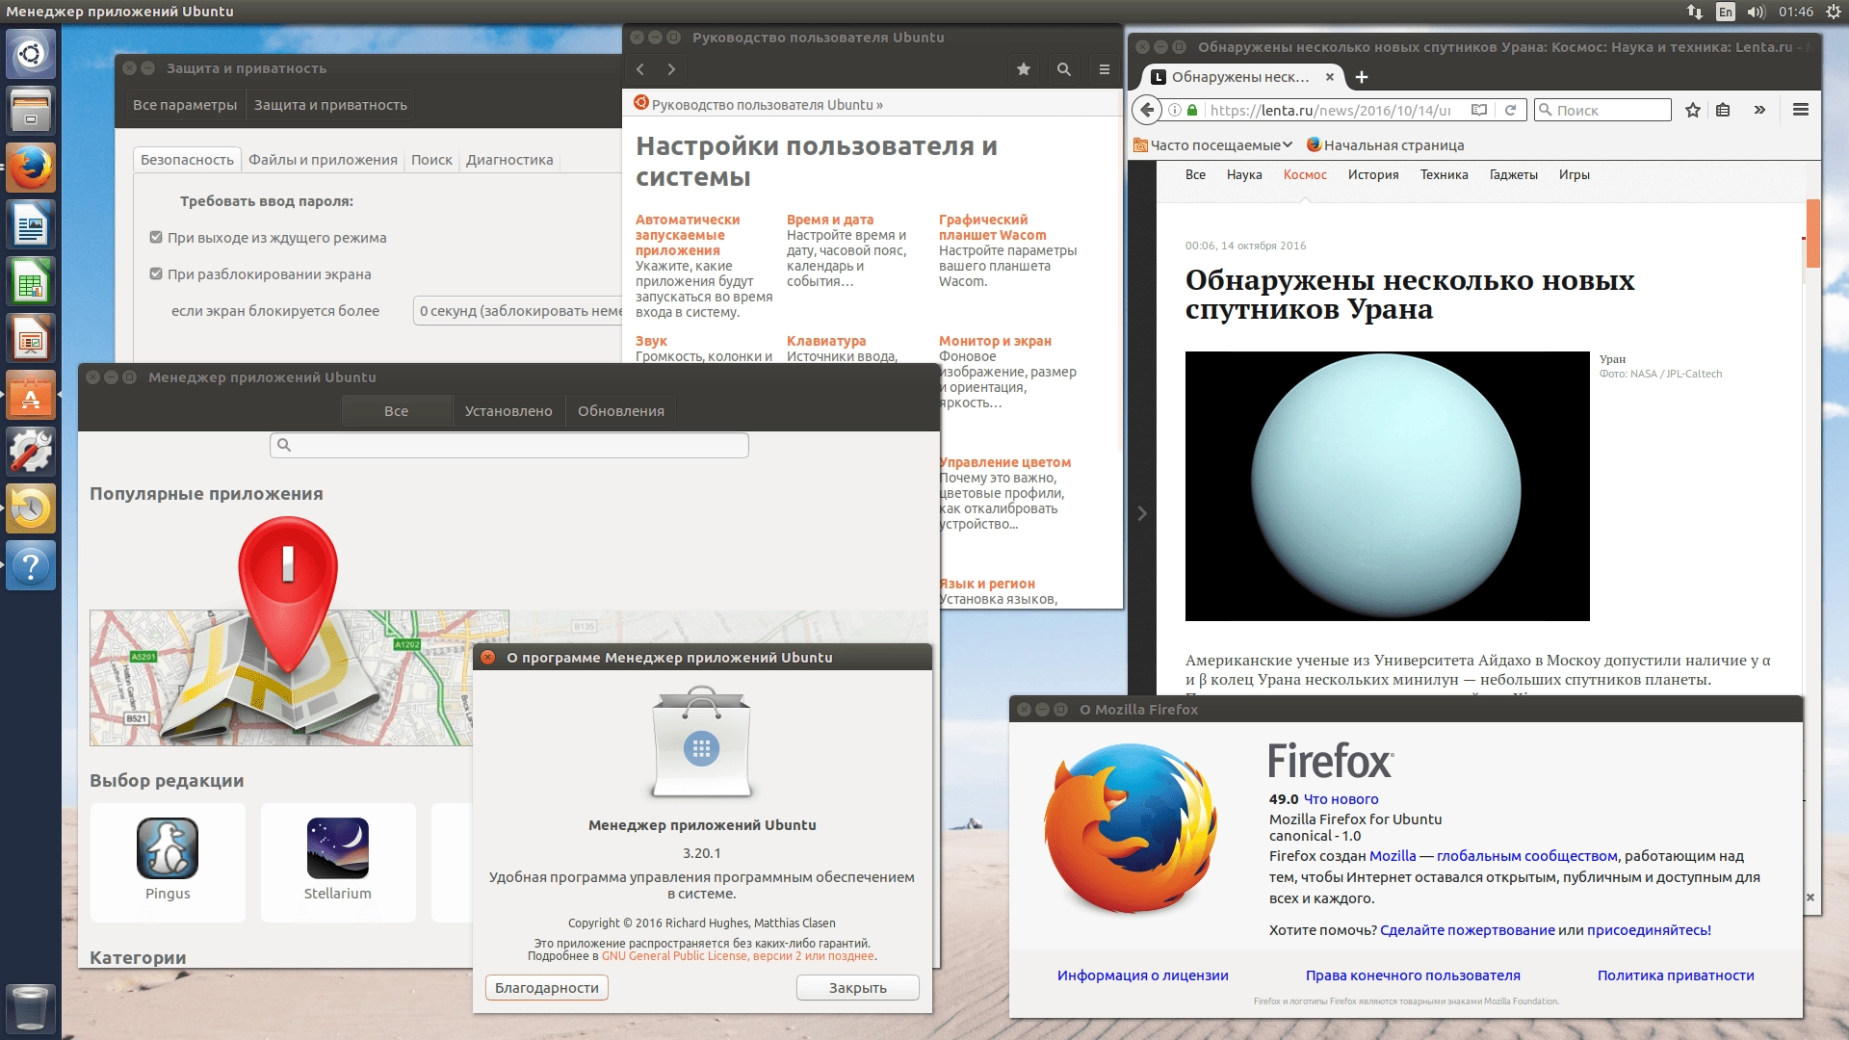Go back in Ubuntu help viewer
Screen dimensions: 1849x1040
tap(640, 69)
